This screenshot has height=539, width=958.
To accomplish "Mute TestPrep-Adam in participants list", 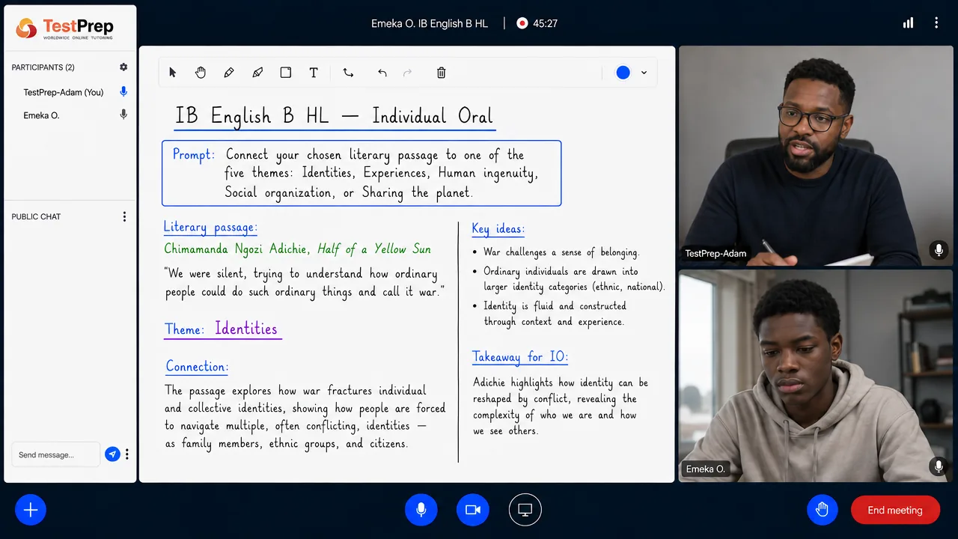I will [123, 92].
